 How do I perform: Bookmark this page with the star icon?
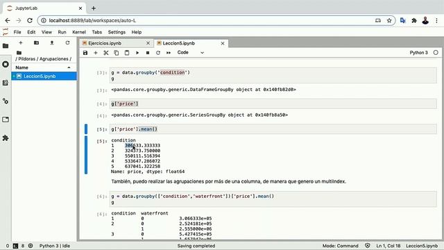coord(389,20)
